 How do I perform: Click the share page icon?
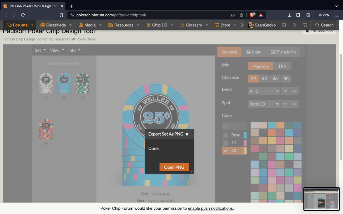(x=241, y=15)
